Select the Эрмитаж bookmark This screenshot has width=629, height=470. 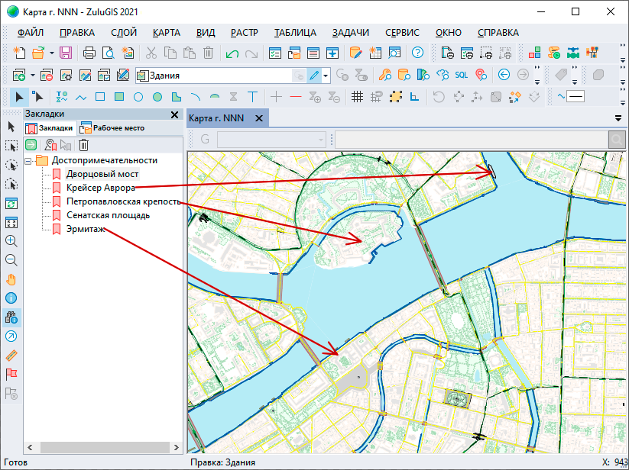(x=86, y=229)
